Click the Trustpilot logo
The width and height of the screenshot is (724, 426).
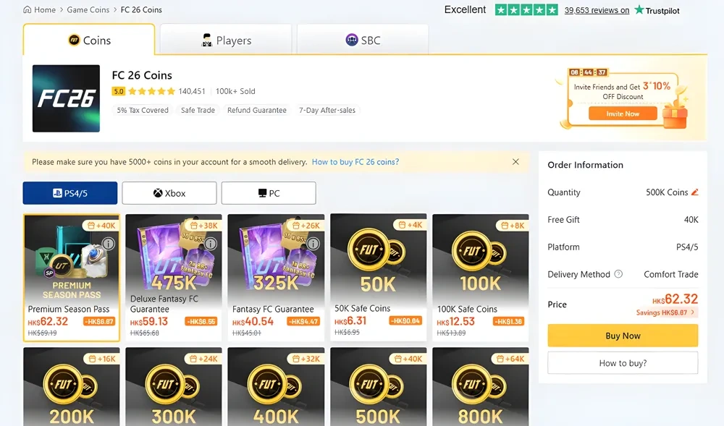(657, 10)
